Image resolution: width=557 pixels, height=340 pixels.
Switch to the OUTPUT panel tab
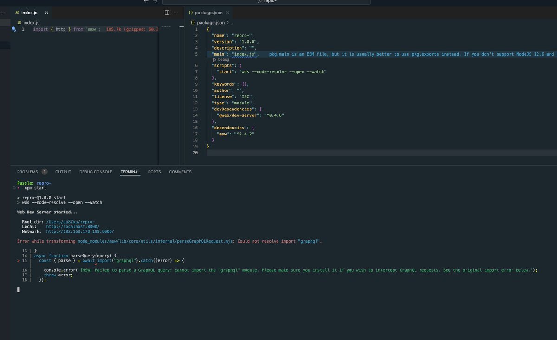(63, 172)
